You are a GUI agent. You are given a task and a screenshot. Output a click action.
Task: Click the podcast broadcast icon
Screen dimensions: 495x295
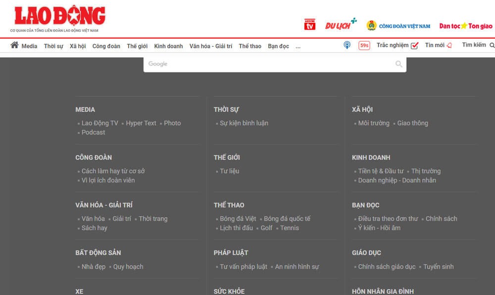347,45
